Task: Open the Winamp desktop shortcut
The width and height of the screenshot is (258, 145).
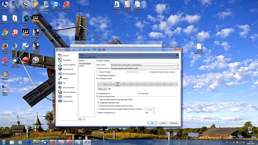Action: coord(5,76)
